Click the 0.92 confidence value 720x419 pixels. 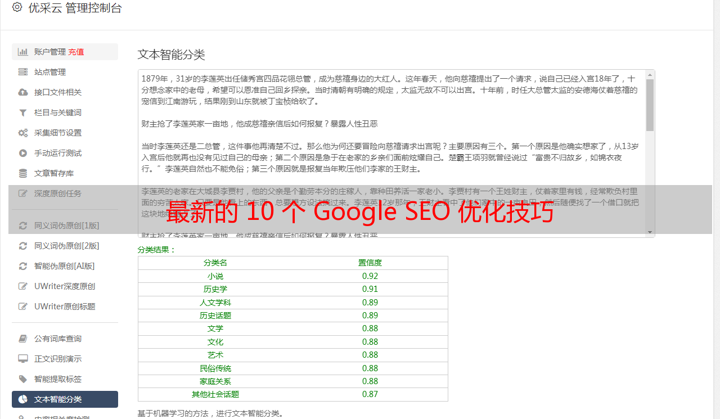pos(370,276)
